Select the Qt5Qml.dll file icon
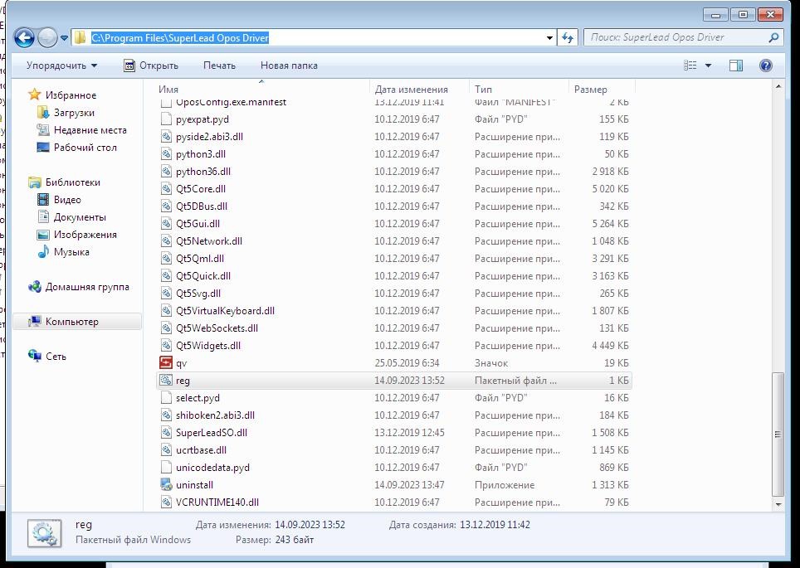Screen dimensions: 800x568 tap(166, 259)
